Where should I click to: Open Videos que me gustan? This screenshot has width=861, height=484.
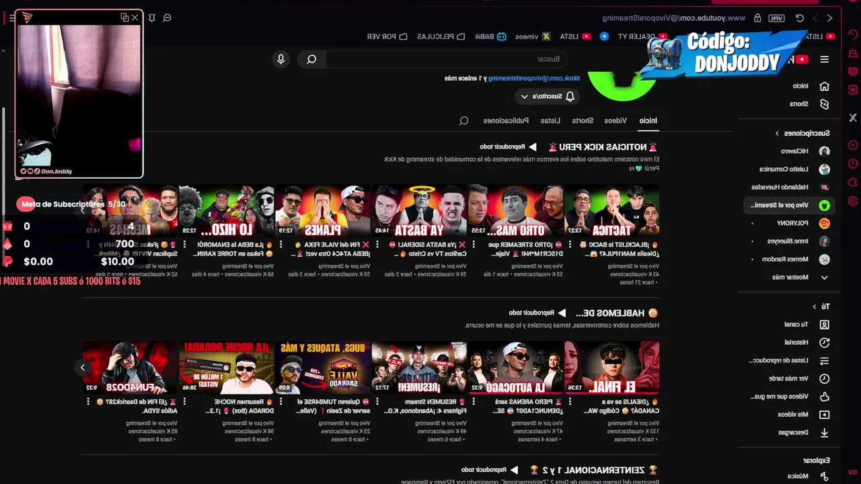pyautogui.click(x=790, y=397)
